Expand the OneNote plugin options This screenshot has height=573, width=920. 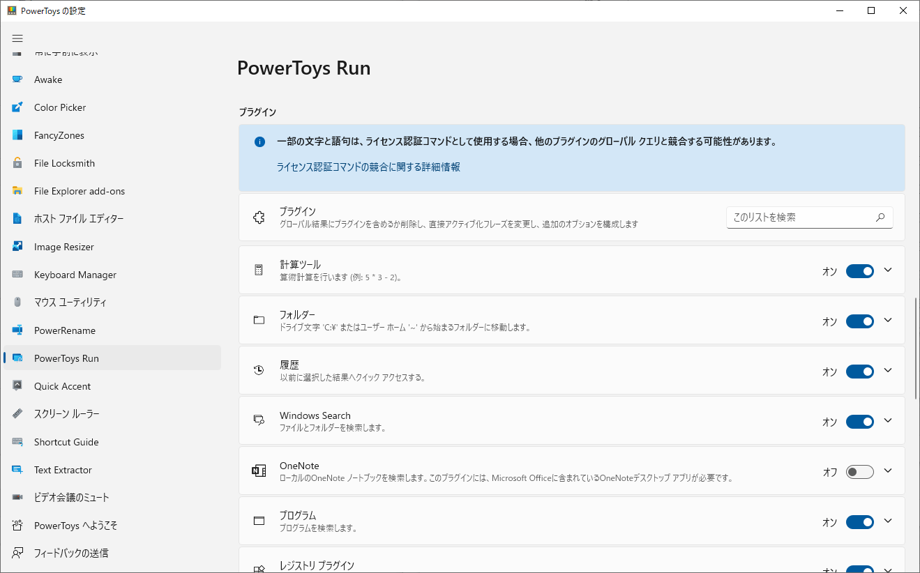pyautogui.click(x=888, y=471)
